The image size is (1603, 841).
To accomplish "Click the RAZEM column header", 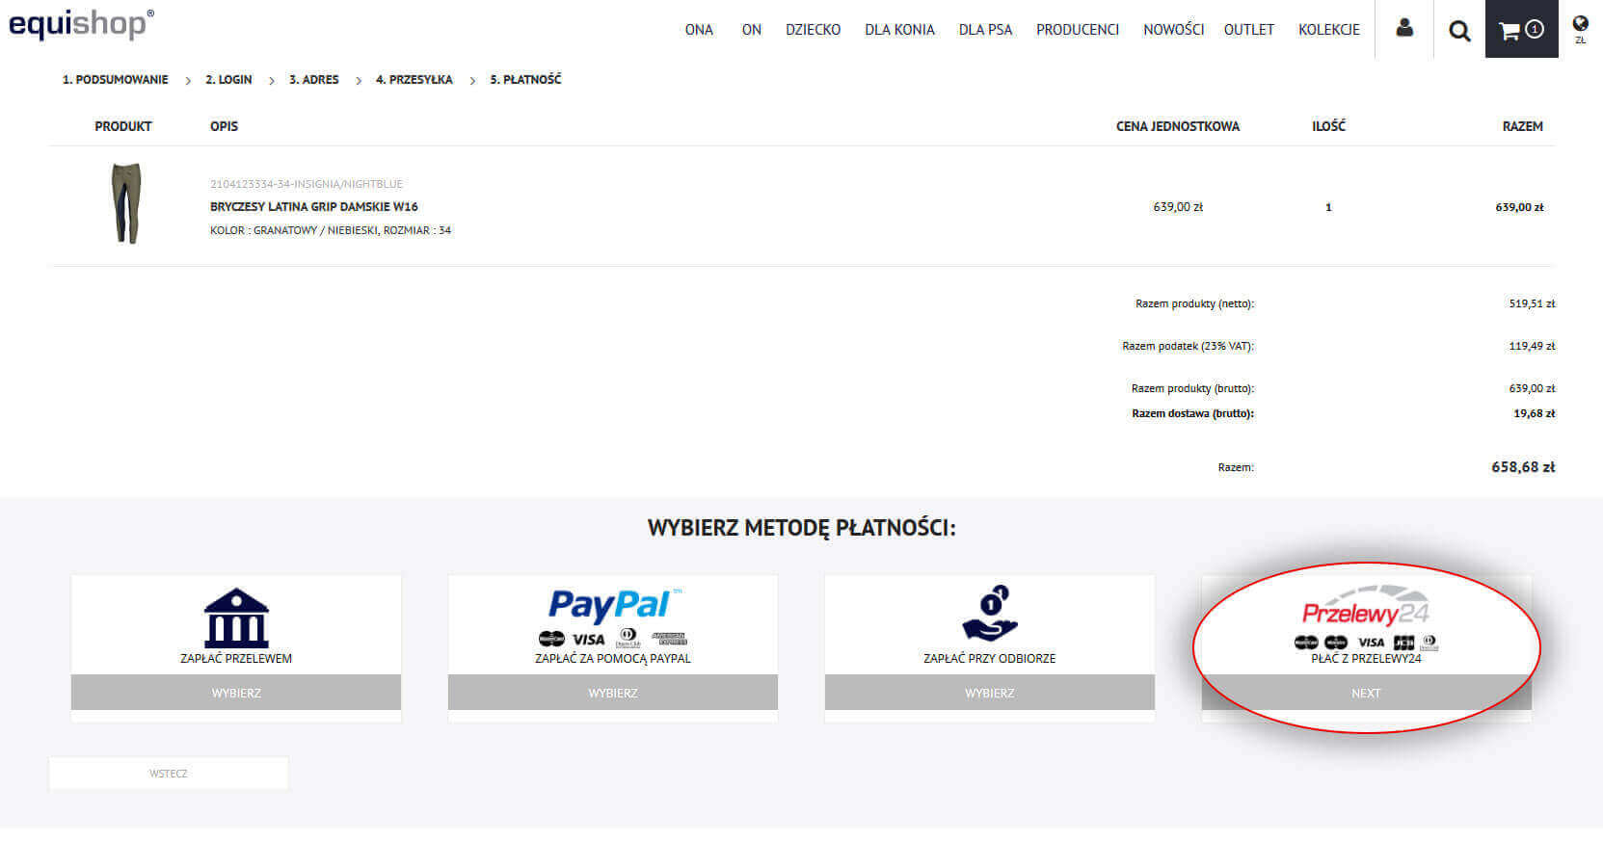I will pyautogui.click(x=1523, y=126).
